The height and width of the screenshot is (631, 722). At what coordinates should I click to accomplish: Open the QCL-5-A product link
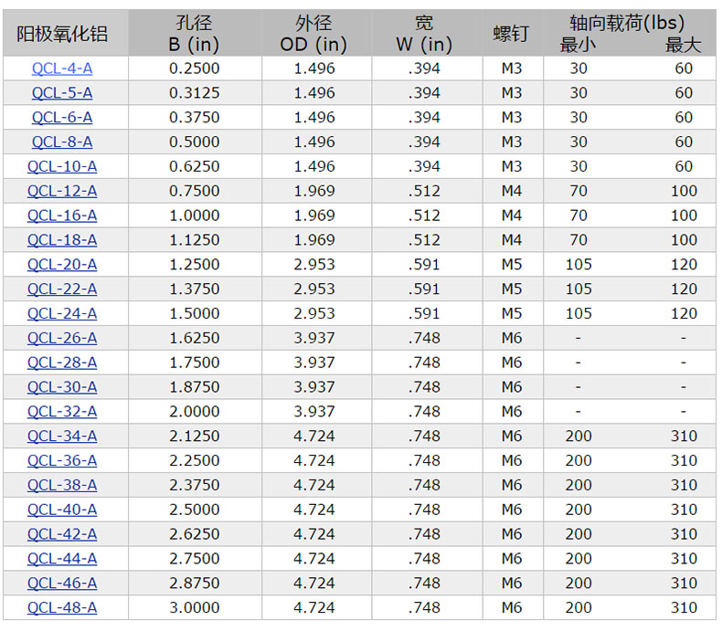(62, 93)
